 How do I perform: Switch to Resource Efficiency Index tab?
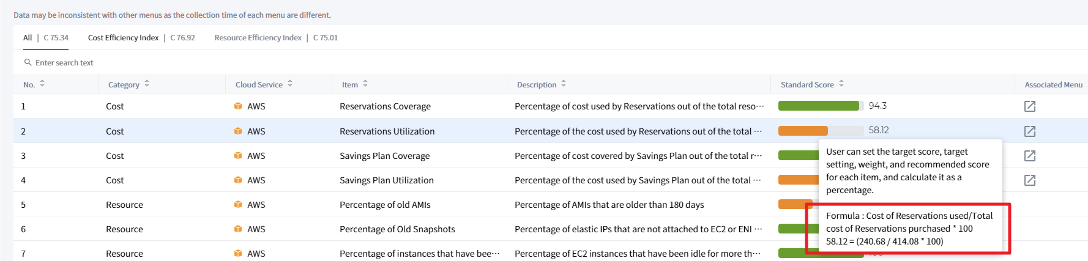pyautogui.click(x=258, y=38)
